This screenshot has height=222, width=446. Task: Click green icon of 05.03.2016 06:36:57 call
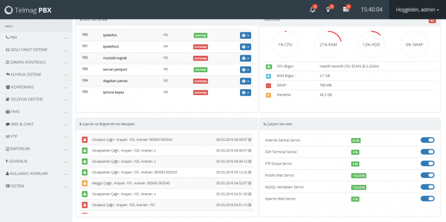[x=85, y=150]
